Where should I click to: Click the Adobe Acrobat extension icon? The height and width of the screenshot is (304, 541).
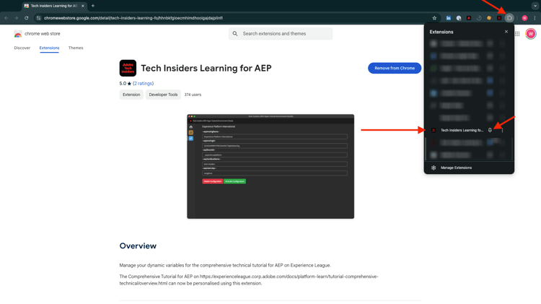[x=469, y=18]
